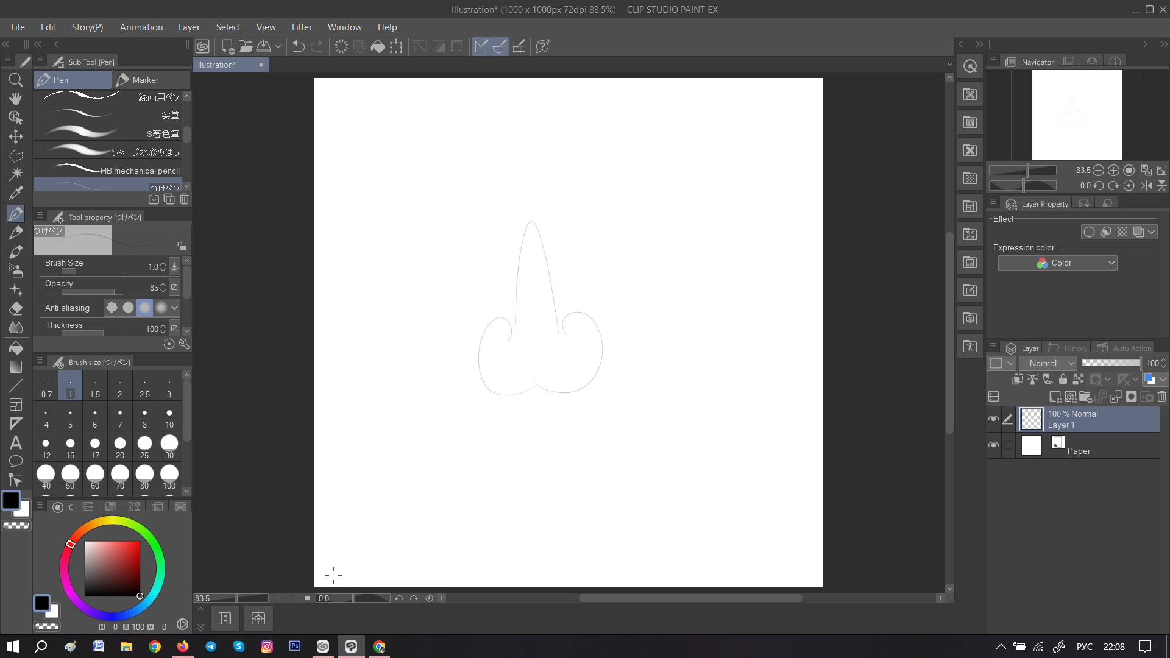Screen dimensions: 1170x658
Task: Open palette color dropdown in Layer panel
Action: click(x=1155, y=380)
